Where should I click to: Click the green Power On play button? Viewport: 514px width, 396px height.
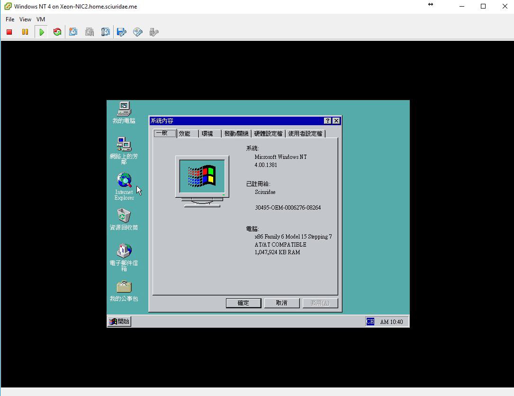(x=42, y=32)
